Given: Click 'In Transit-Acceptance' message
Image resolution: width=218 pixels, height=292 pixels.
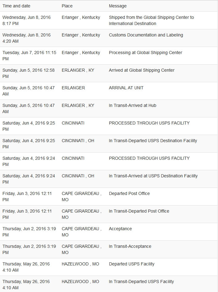Looking at the screenshot, I should tap(130, 246).
